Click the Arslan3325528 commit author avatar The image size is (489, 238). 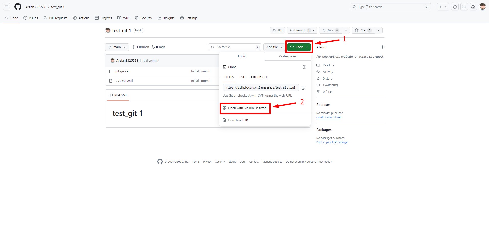click(x=112, y=60)
